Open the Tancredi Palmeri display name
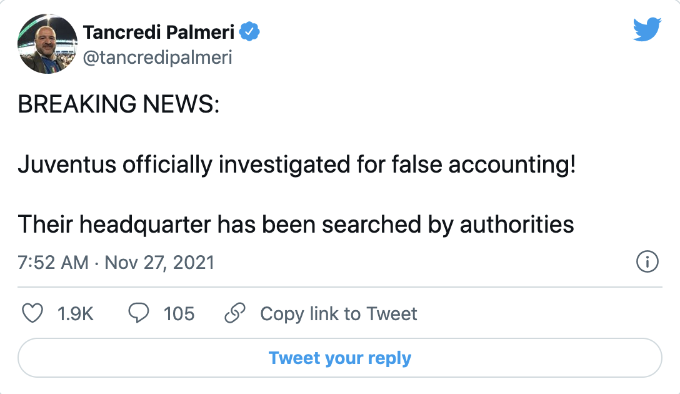The height and width of the screenshot is (394, 680). pyautogui.click(x=158, y=32)
